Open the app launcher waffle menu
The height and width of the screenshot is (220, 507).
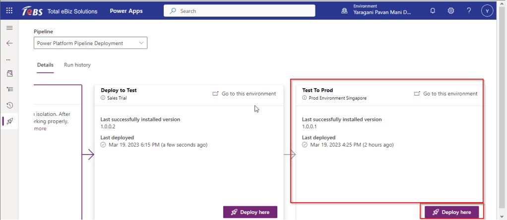point(10,11)
